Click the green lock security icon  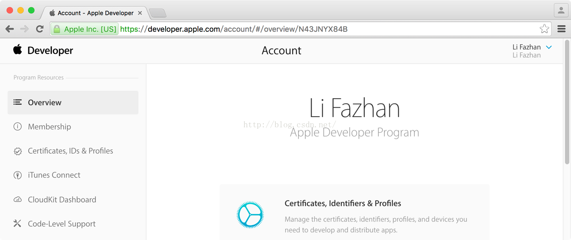point(57,29)
